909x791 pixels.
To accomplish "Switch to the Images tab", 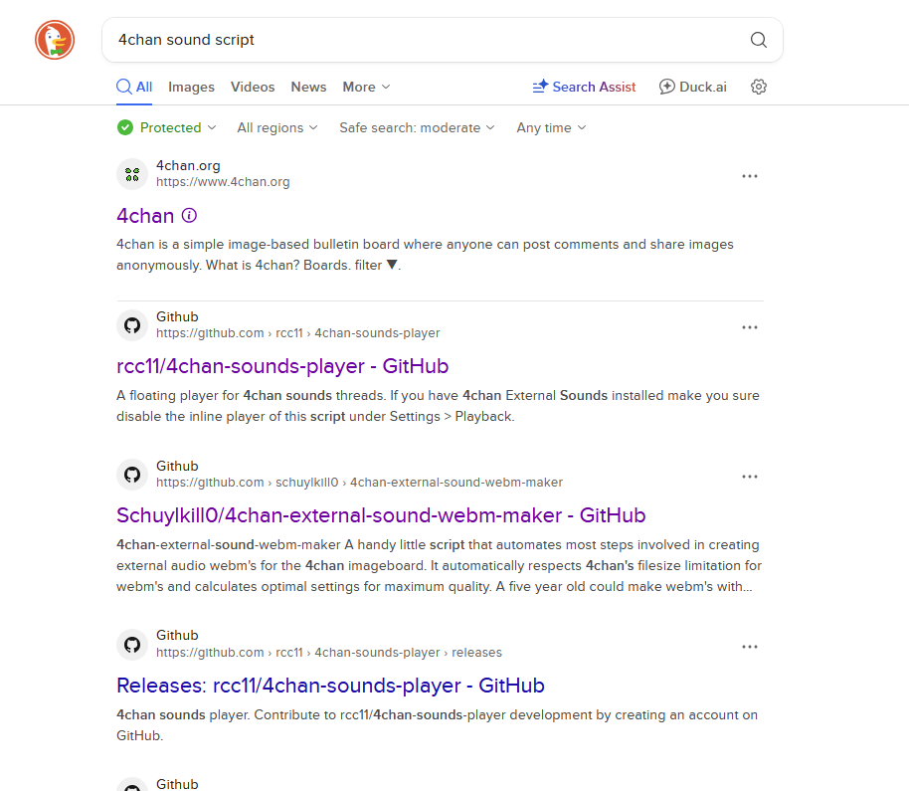I will point(191,87).
